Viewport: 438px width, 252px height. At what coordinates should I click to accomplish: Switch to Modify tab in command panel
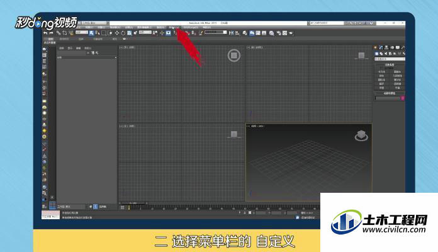tap(381, 47)
